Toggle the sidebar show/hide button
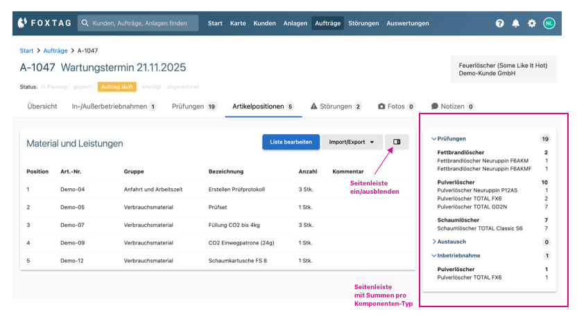This screenshot has height=321, width=586. (397, 142)
